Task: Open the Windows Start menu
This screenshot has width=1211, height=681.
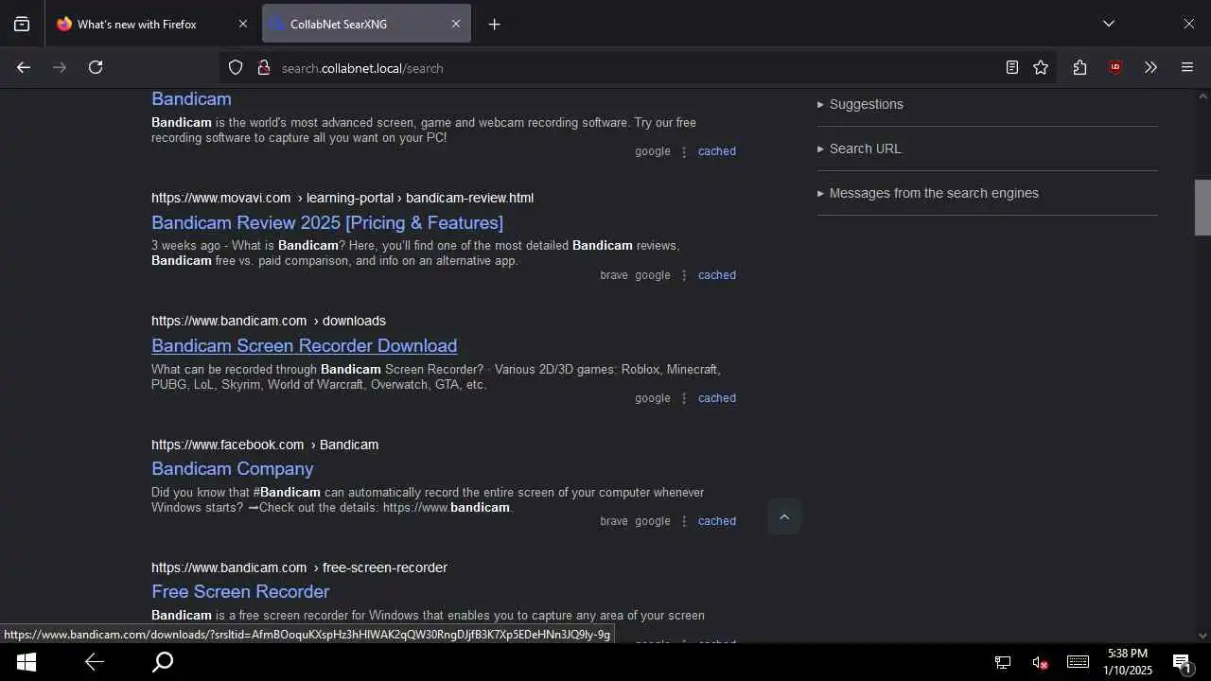Action: click(x=26, y=662)
